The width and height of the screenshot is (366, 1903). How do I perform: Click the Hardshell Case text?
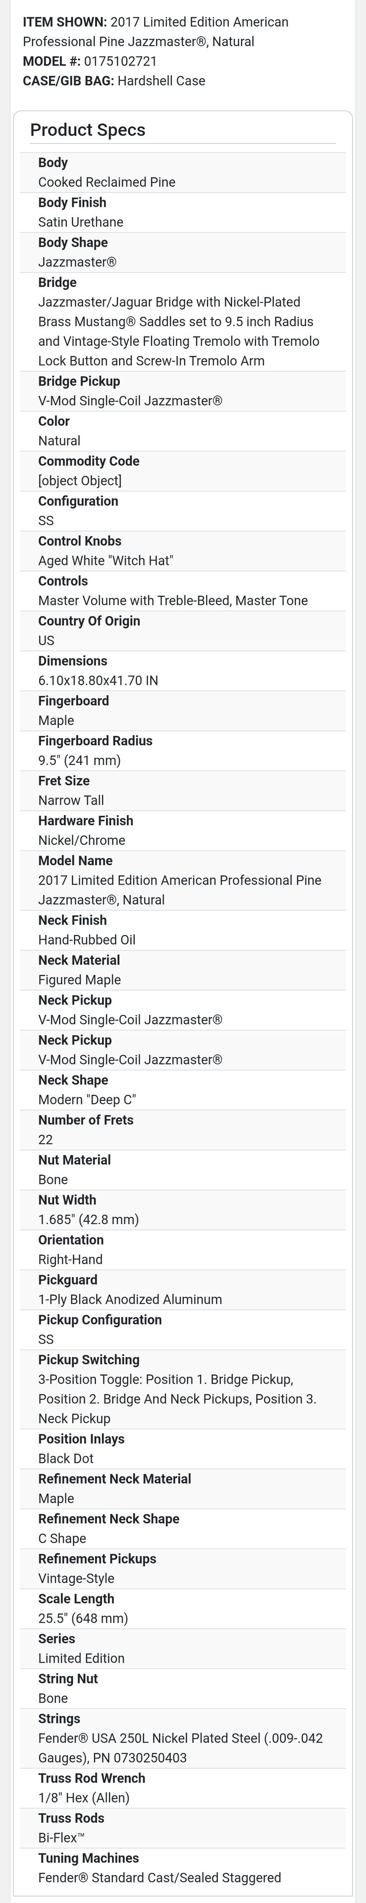[161, 80]
